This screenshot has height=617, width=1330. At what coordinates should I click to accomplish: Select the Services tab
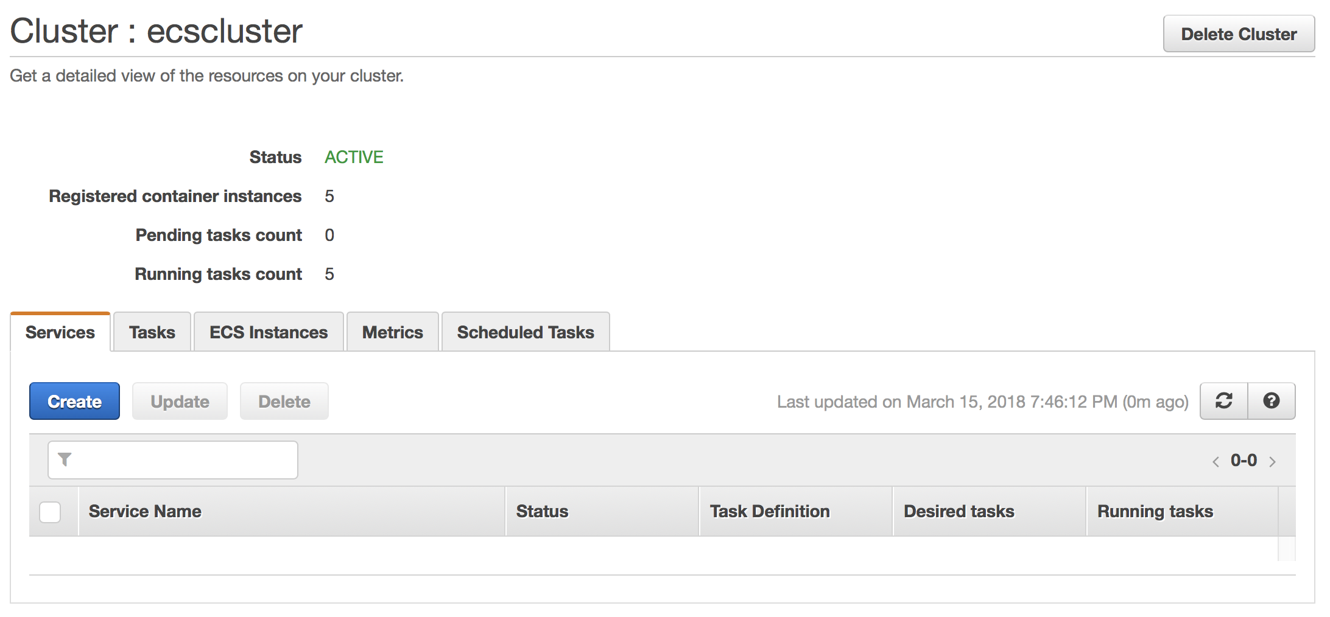[x=60, y=332]
